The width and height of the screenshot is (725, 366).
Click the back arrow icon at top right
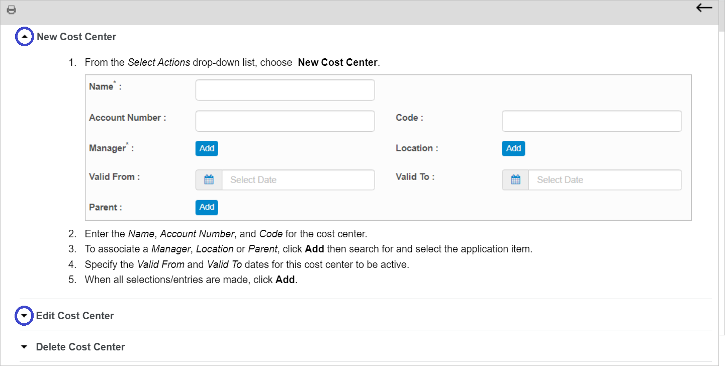[704, 8]
